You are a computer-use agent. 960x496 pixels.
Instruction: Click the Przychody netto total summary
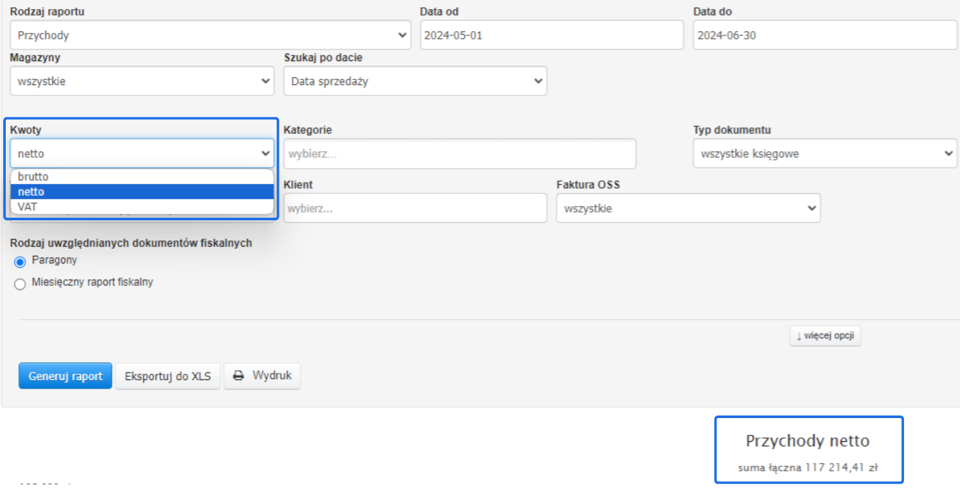coord(808,450)
